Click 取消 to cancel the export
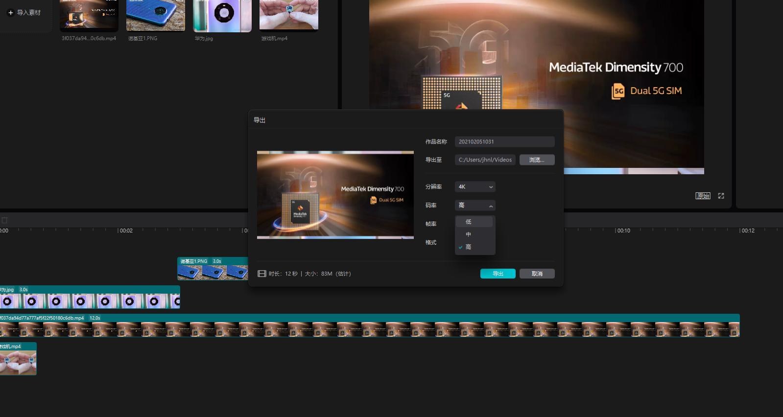 pyautogui.click(x=537, y=274)
